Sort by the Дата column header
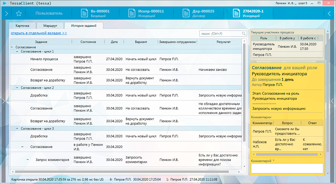 coord(114,42)
